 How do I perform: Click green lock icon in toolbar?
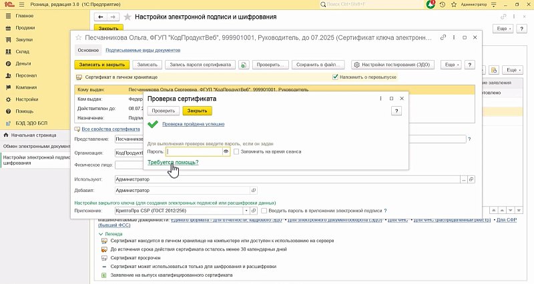point(244,65)
